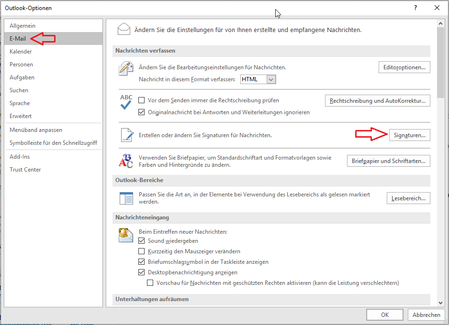
Task: Toggle Originalnachricht bei Antworten ignorieren checkbox
Action: 142,112
